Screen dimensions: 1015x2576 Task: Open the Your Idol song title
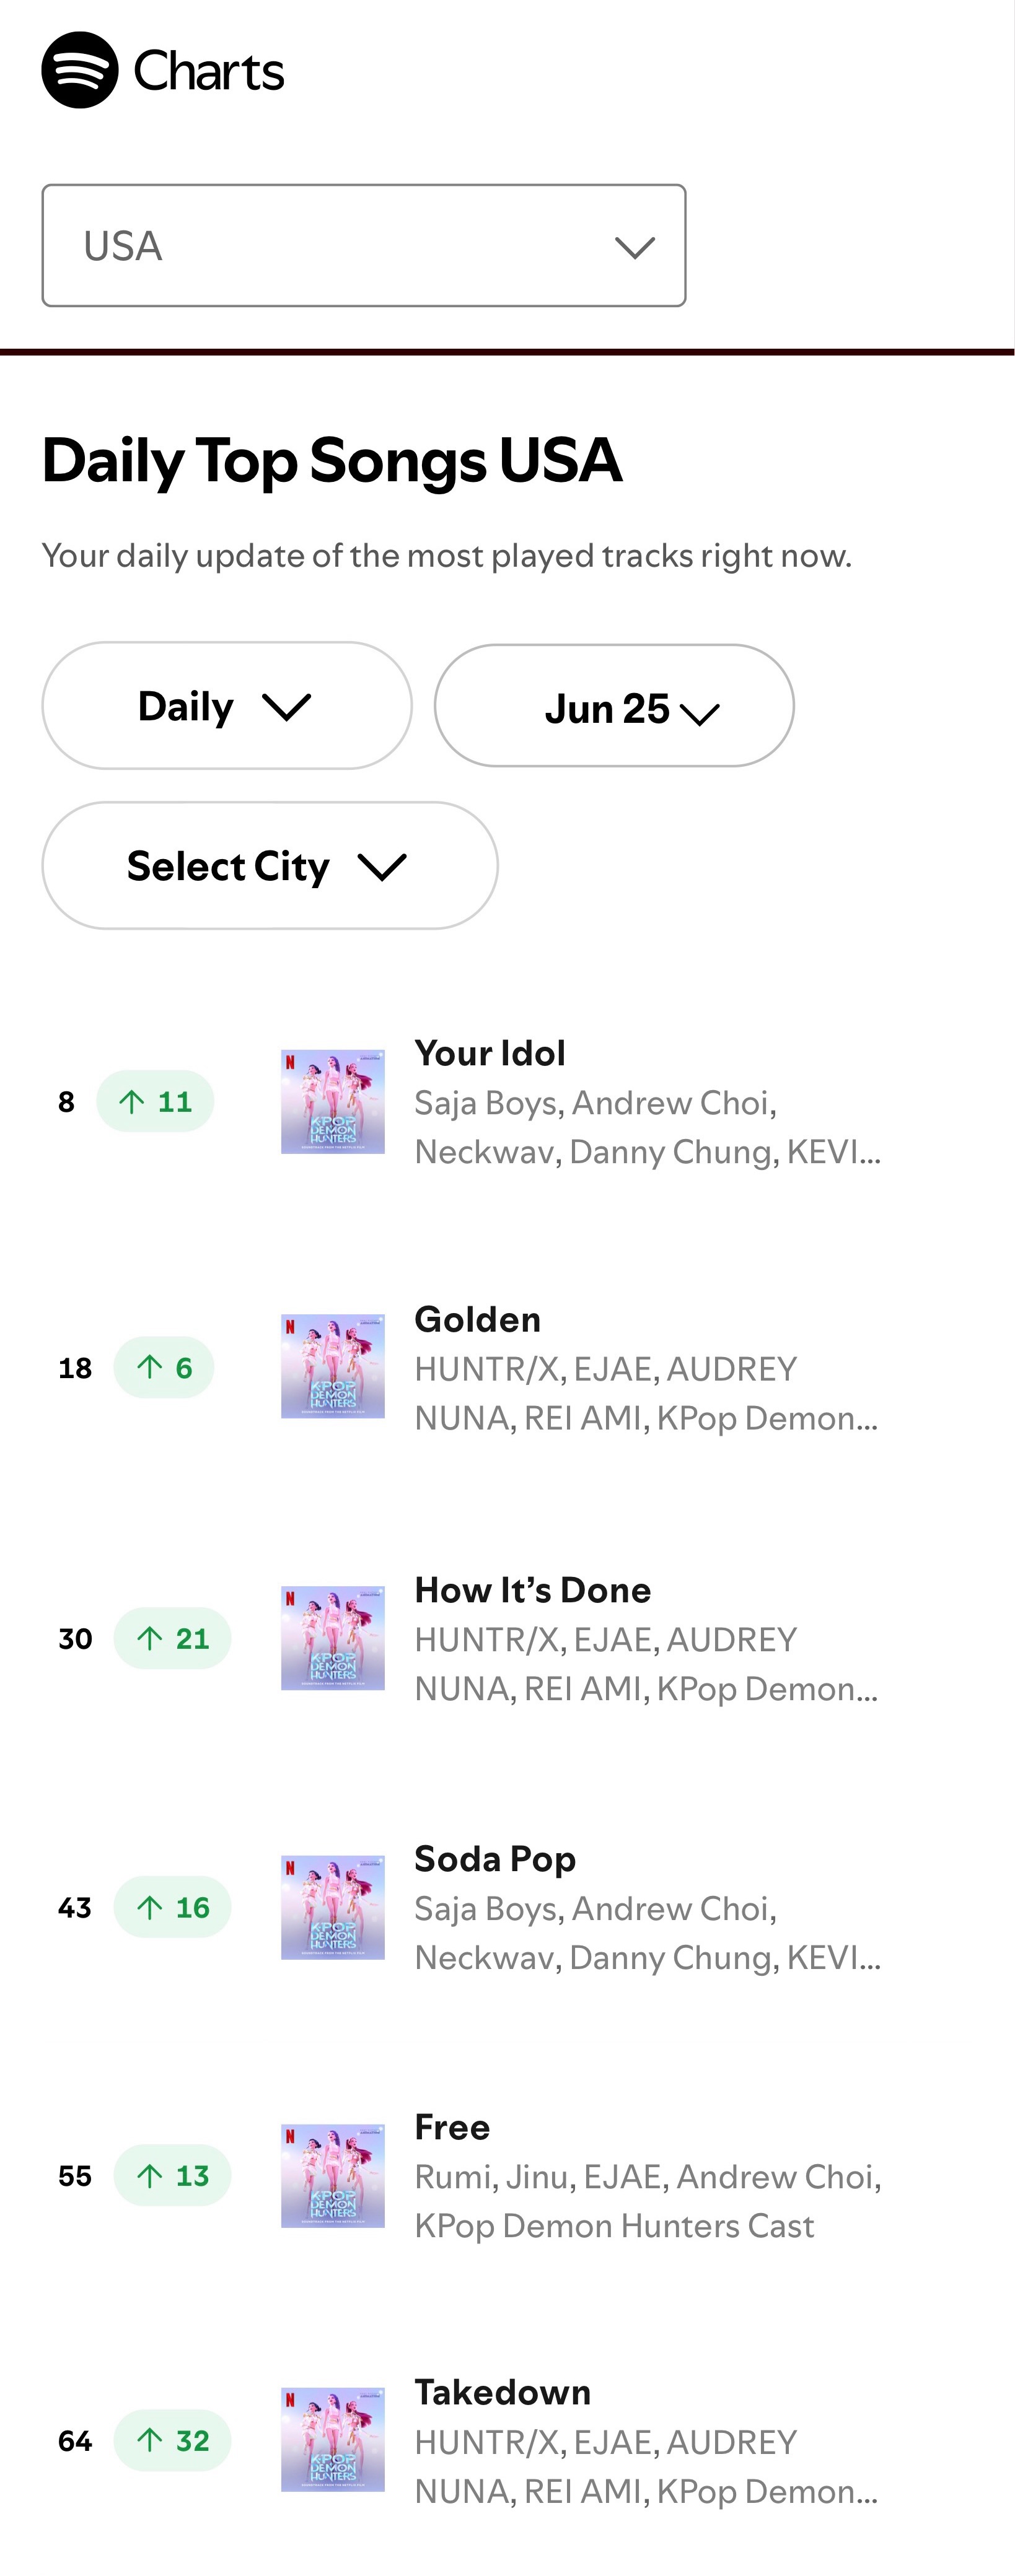pyautogui.click(x=490, y=1053)
